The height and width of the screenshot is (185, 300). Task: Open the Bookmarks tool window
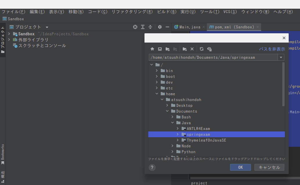click(3, 152)
